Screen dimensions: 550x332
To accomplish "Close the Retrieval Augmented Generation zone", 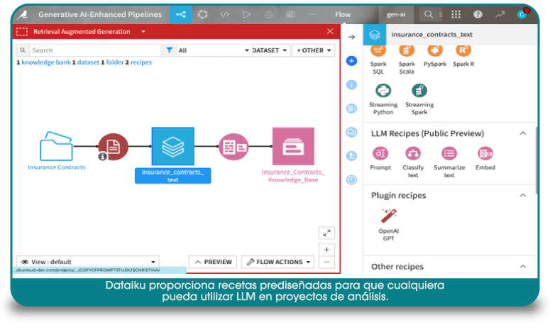I will (x=330, y=31).
